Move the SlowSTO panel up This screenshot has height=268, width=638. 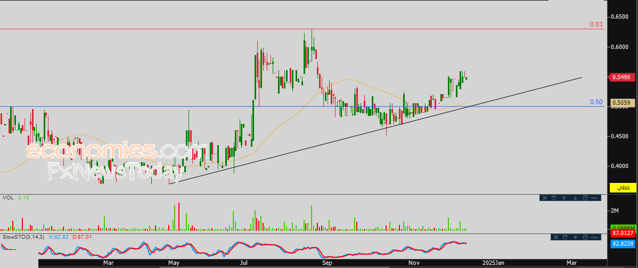575,237
